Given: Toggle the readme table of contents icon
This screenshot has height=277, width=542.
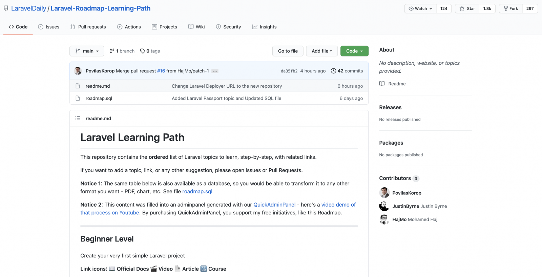Looking at the screenshot, I should [78, 118].
